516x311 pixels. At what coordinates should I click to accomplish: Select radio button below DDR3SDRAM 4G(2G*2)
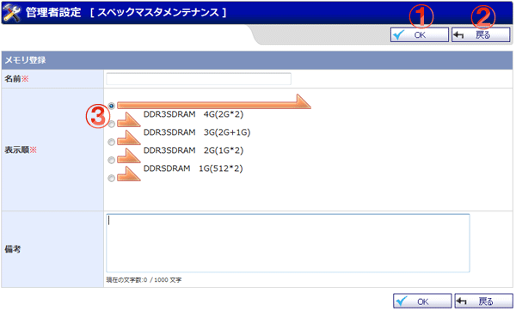tap(112, 124)
